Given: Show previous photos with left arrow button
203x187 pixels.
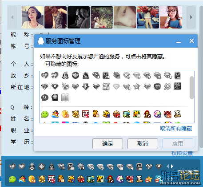Looking at the screenshot, I should pyautogui.click(x=12, y=17).
